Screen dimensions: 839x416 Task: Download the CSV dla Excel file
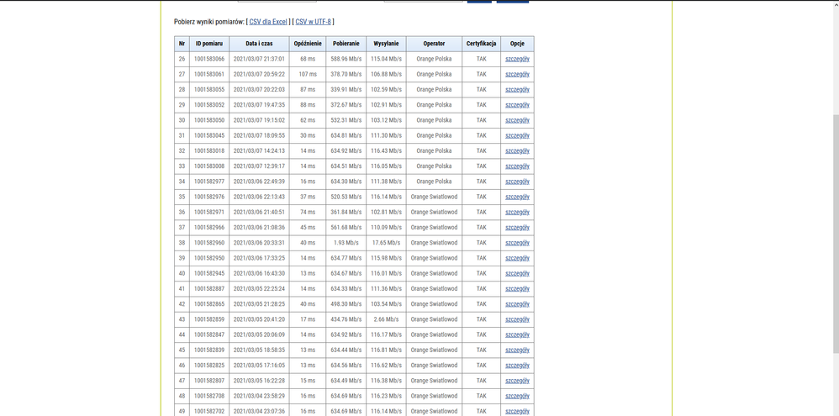(x=268, y=22)
